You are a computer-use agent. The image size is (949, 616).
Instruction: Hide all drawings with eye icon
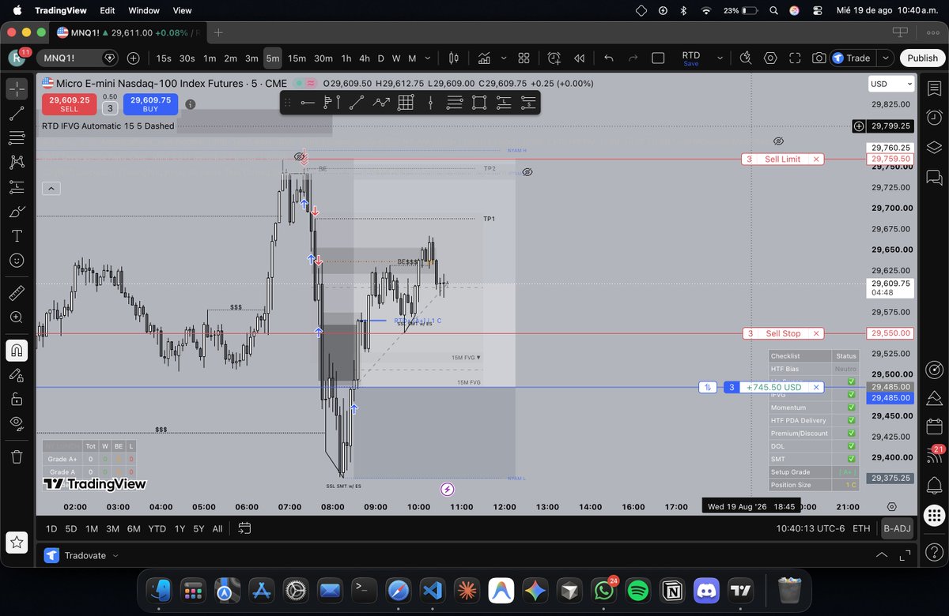(17, 423)
